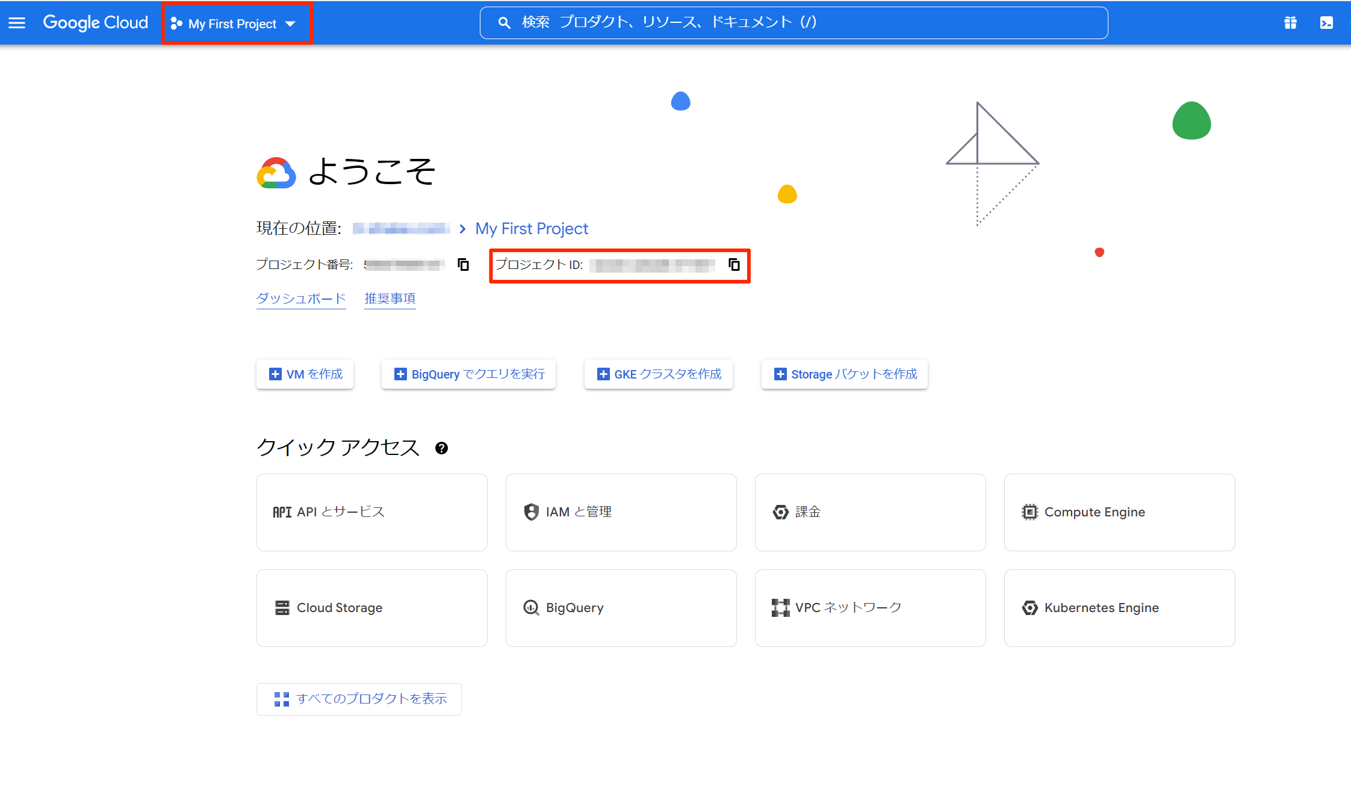
Task: Click the chip icon on Compute Engine card
Action: 1030,512
